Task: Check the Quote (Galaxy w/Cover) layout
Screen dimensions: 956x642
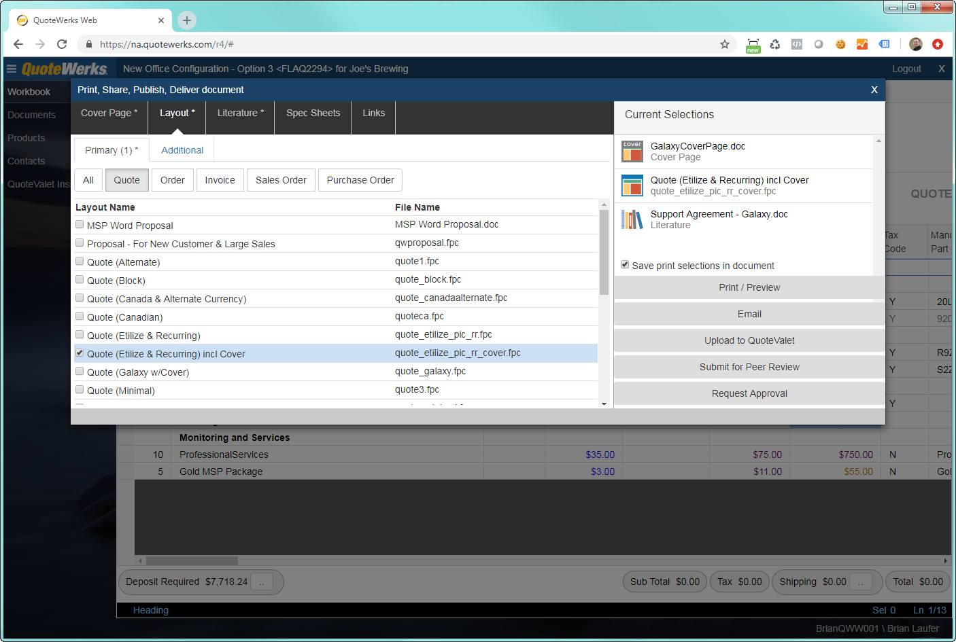Action: pyautogui.click(x=80, y=371)
